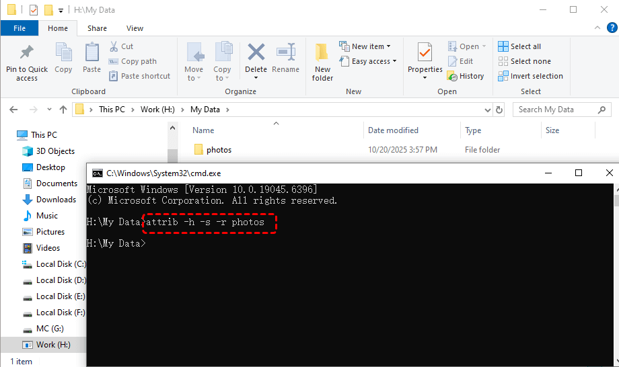Viewport: 619px width, 367px height.
Task: Refresh the My Data folder view
Action: [x=499, y=110]
